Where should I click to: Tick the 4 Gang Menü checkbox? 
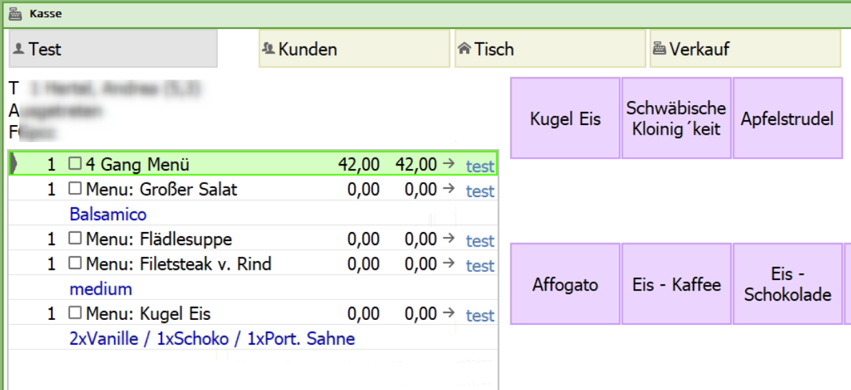tap(75, 165)
